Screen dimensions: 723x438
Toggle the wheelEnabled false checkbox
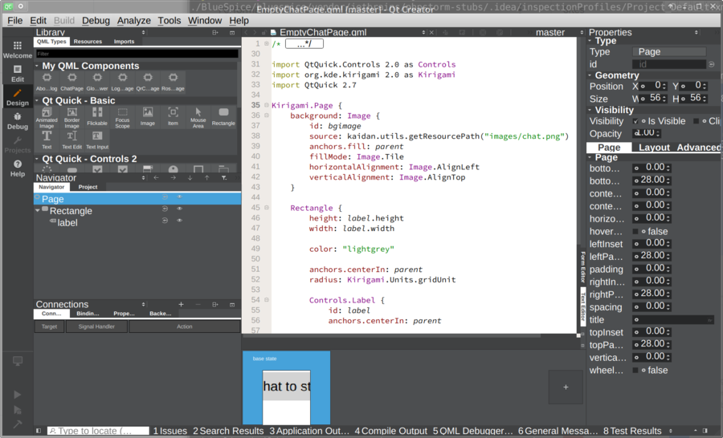coord(635,371)
